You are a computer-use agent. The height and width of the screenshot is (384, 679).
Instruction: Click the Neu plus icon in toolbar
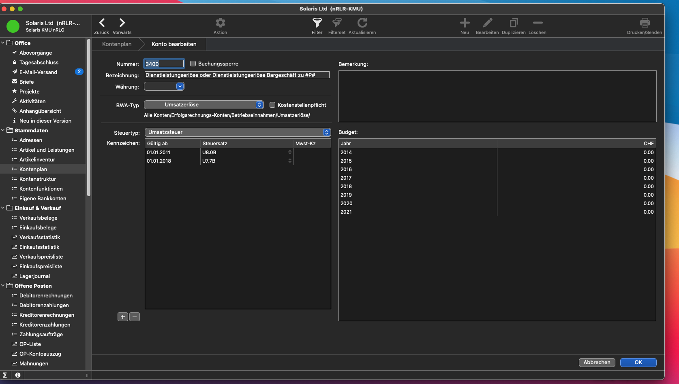coord(465,23)
